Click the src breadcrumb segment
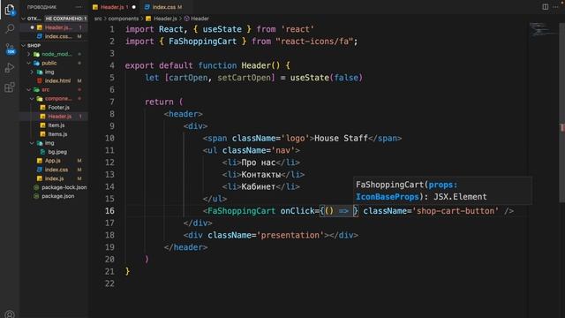The image size is (565, 318). (x=98, y=19)
